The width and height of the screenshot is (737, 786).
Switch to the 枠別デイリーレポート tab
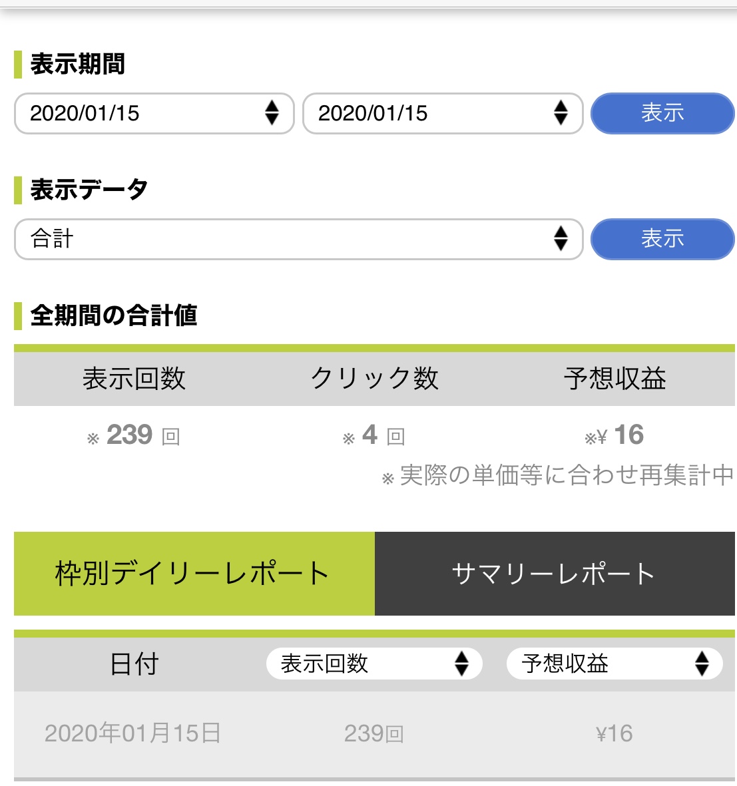(194, 574)
